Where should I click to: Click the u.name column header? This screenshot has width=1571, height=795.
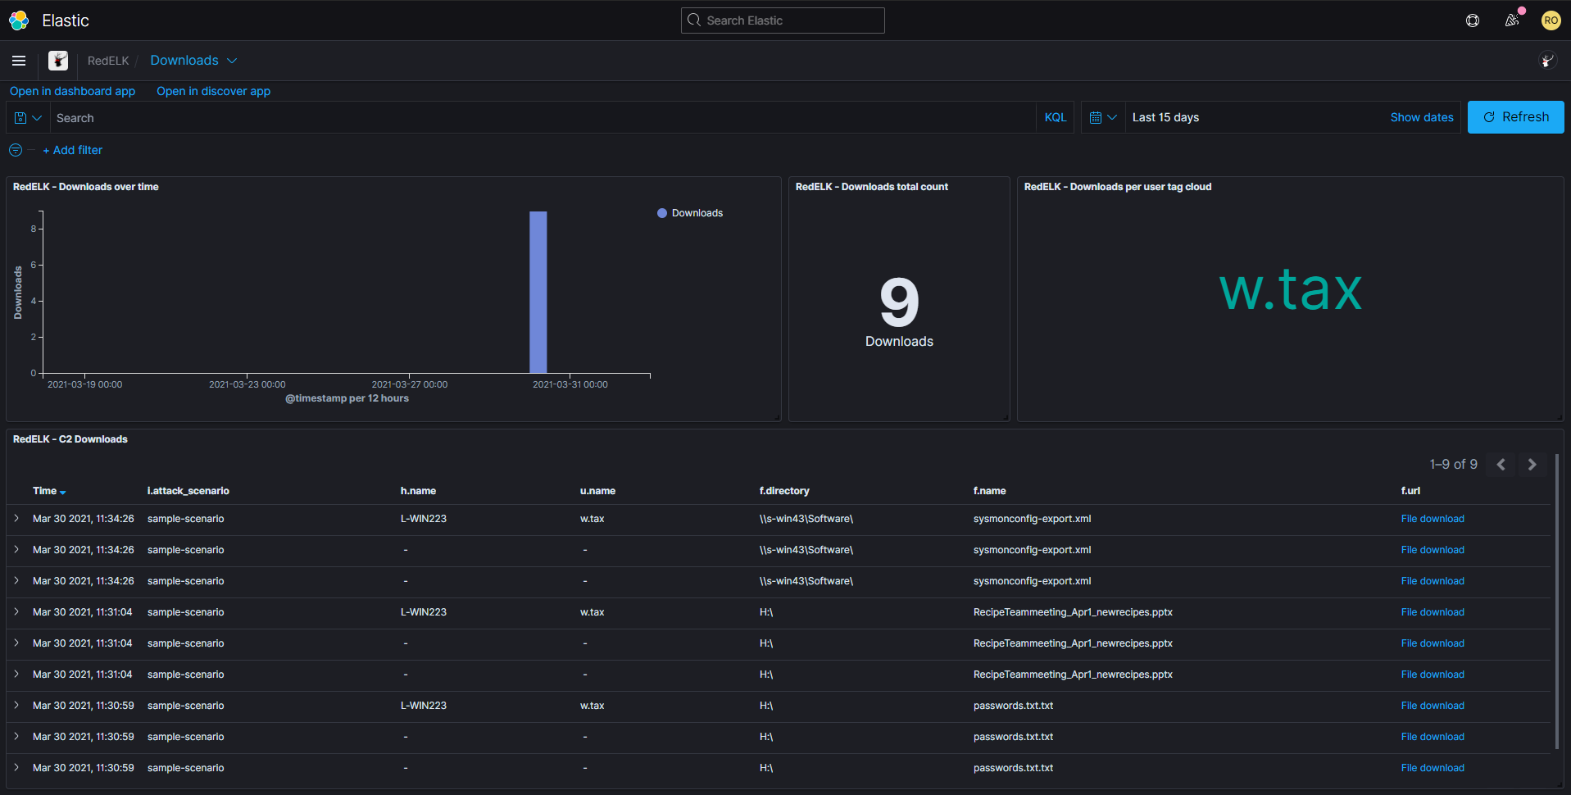597,491
